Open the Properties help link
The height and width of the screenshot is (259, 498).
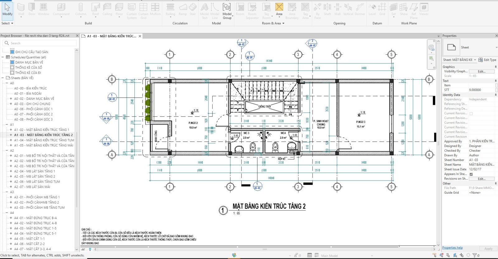452,248
